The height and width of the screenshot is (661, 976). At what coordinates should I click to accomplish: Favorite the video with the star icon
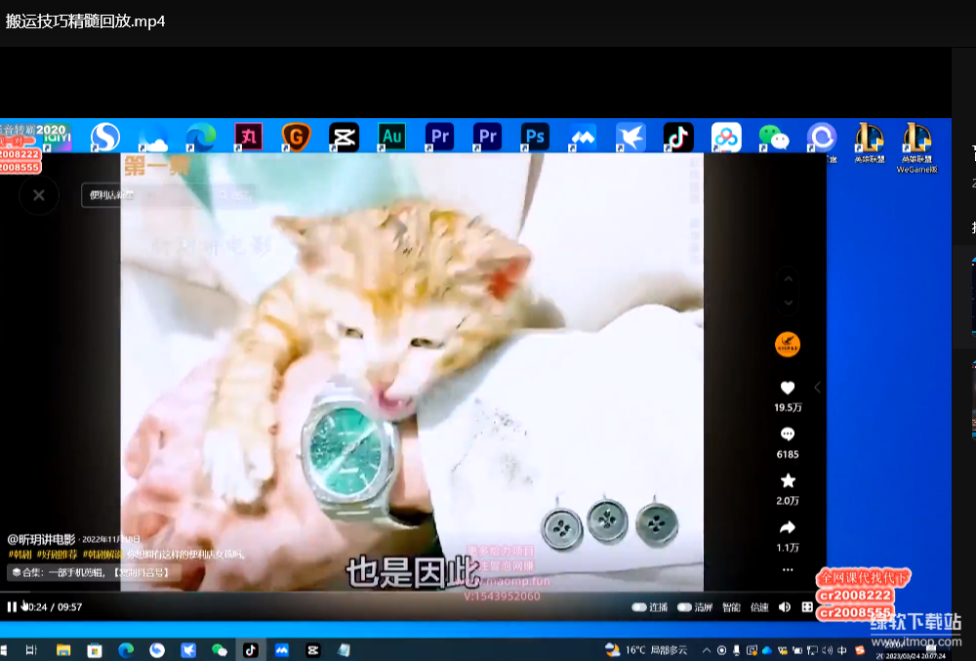[x=788, y=480]
